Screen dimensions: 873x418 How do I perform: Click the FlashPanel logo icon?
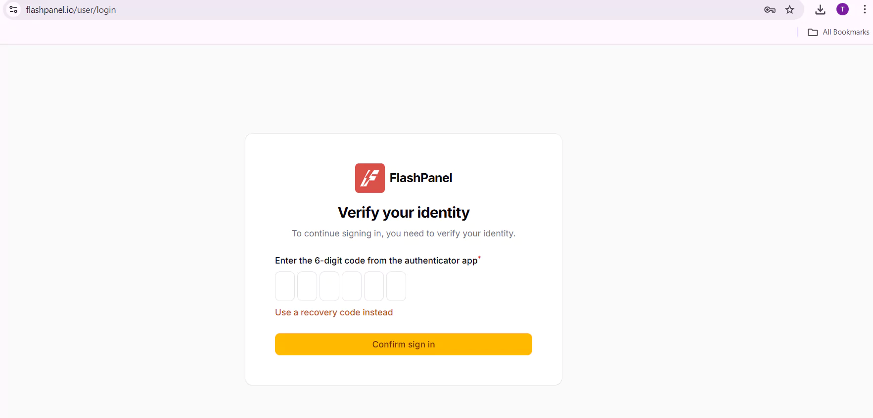(369, 178)
